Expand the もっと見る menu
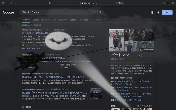 [x=84, y=20]
